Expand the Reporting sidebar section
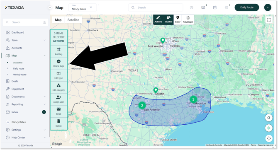The image size is (278, 150). click(x=26, y=104)
